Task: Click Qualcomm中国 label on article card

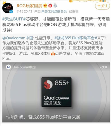Action: click(x=24, y=67)
